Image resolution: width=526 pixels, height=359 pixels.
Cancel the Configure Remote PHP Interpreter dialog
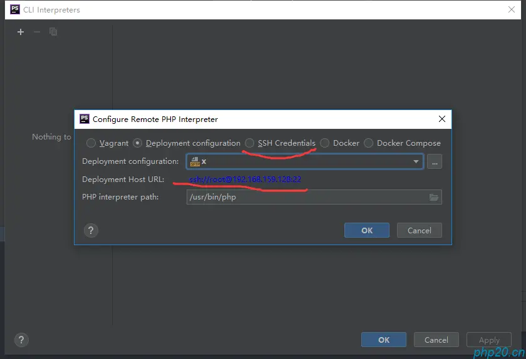pyautogui.click(x=420, y=230)
